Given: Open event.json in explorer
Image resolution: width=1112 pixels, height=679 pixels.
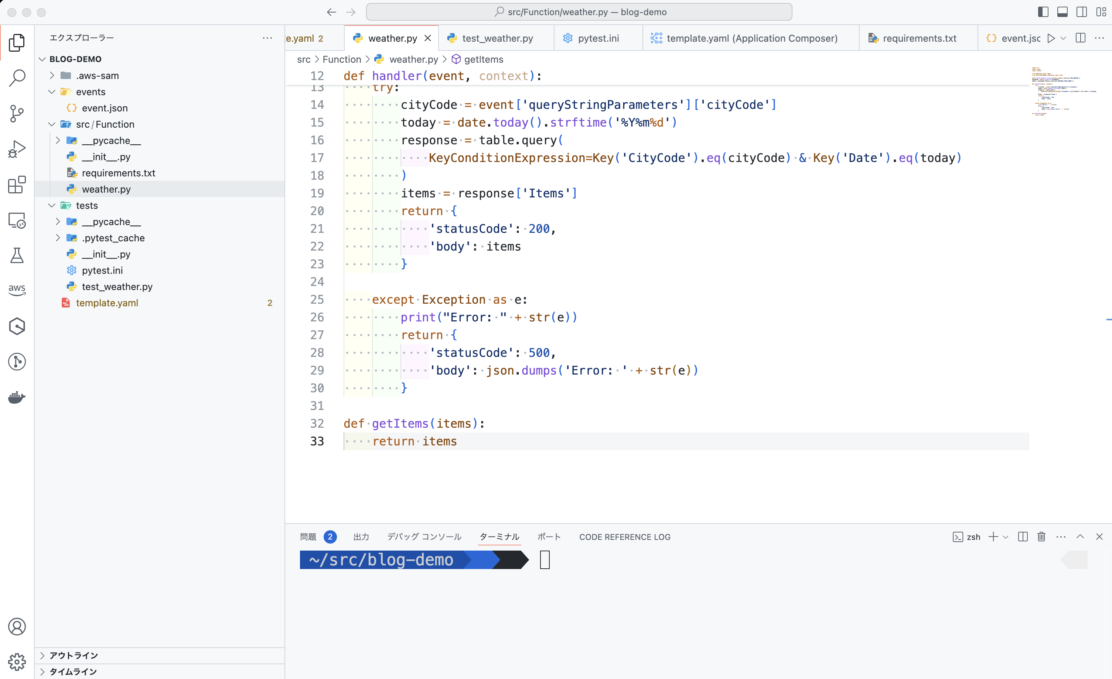Looking at the screenshot, I should coord(160,108).
